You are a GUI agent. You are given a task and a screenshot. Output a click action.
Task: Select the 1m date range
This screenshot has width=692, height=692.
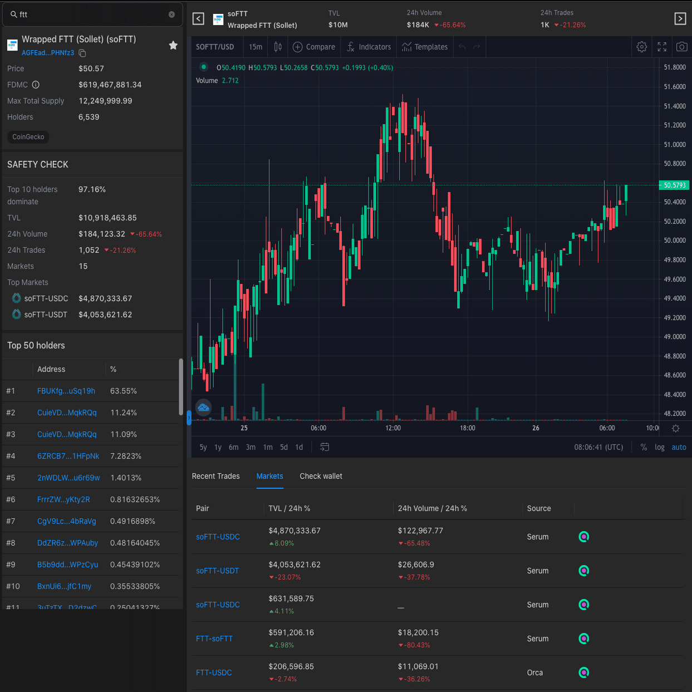(x=268, y=448)
